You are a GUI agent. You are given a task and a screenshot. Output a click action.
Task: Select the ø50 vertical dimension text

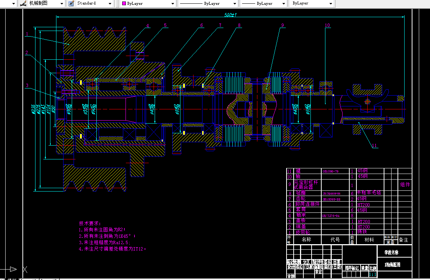[53, 109]
